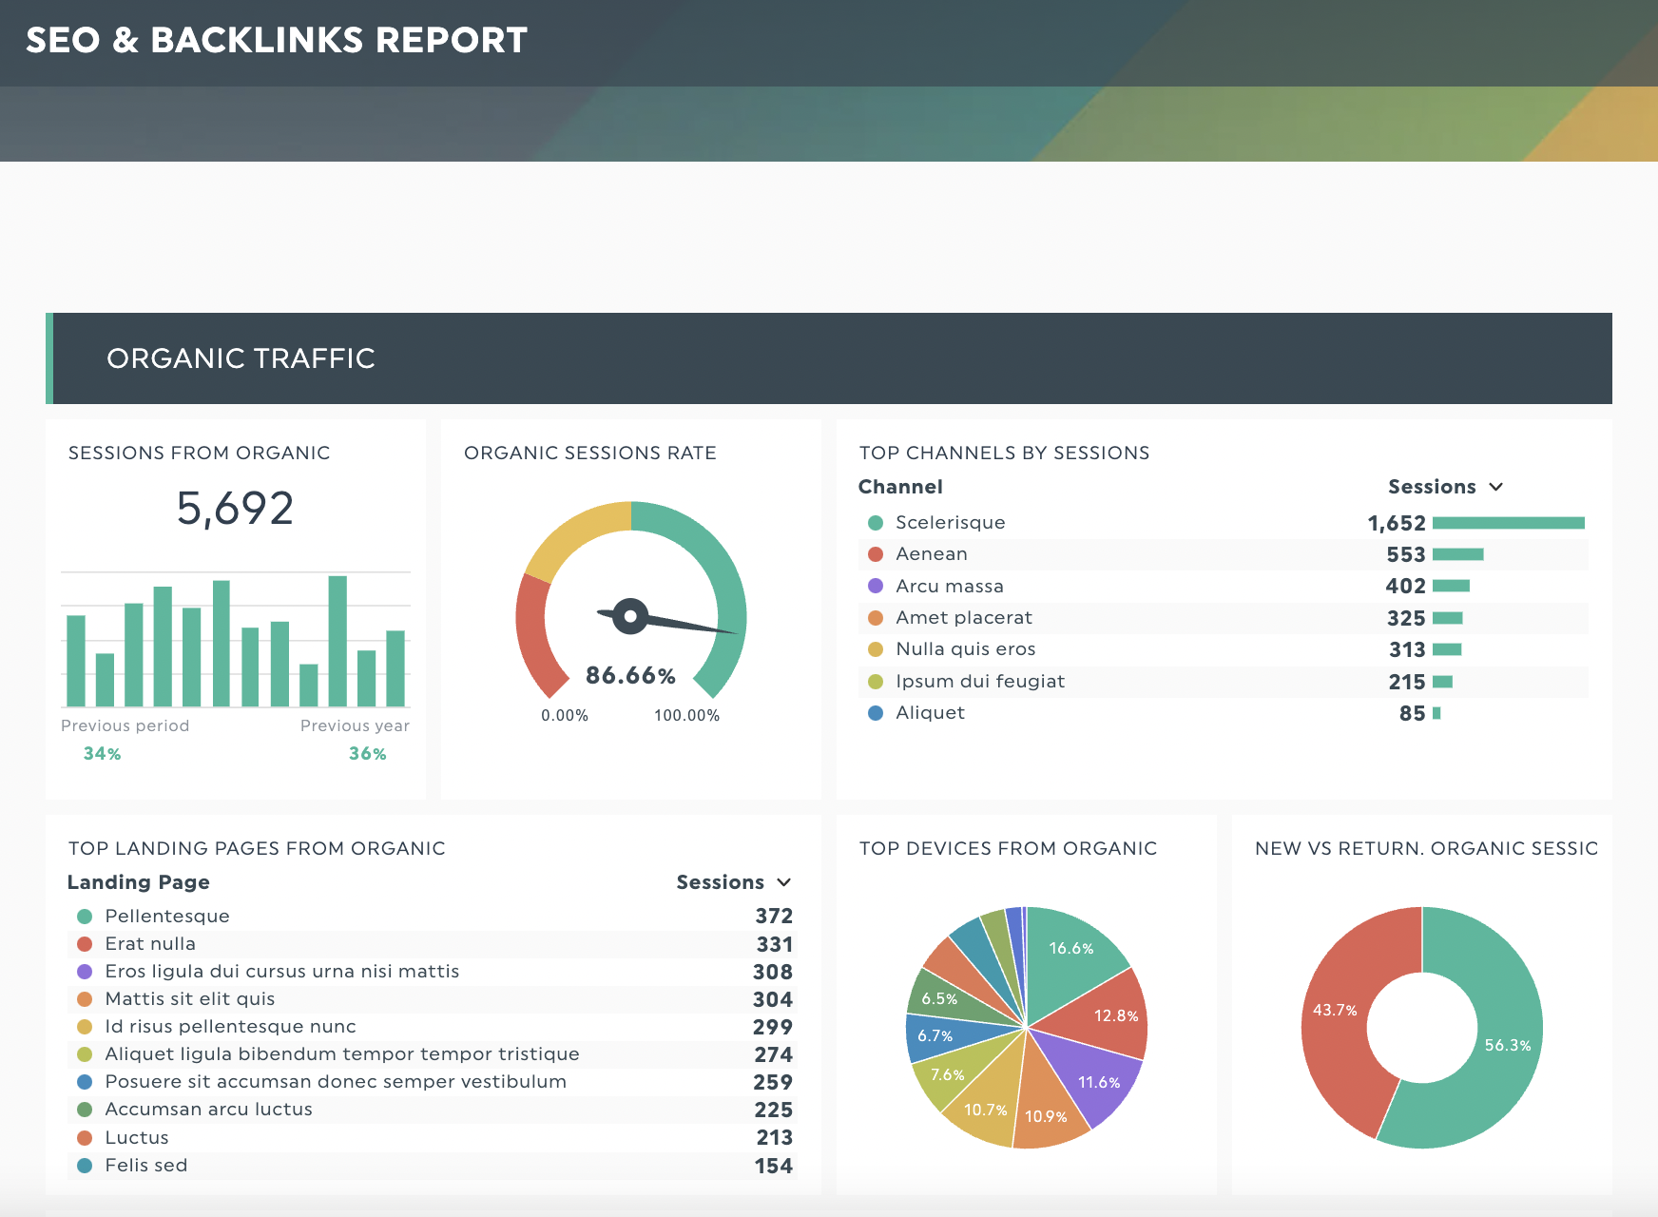The image size is (1658, 1217).
Task: Click the Scelerisque sessions bar
Action: pyautogui.click(x=1509, y=523)
